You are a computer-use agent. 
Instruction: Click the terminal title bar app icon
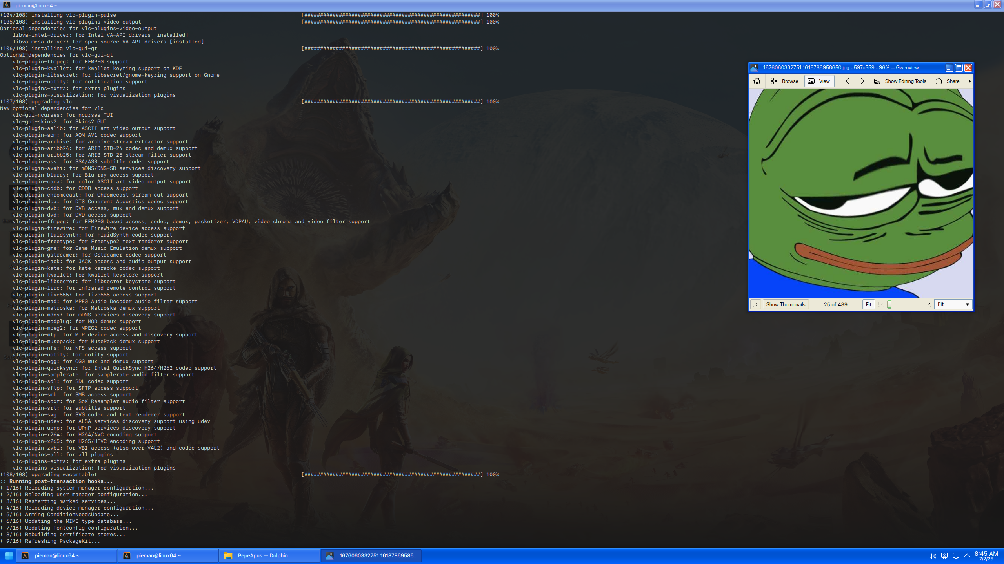click(x=7, y=5)
